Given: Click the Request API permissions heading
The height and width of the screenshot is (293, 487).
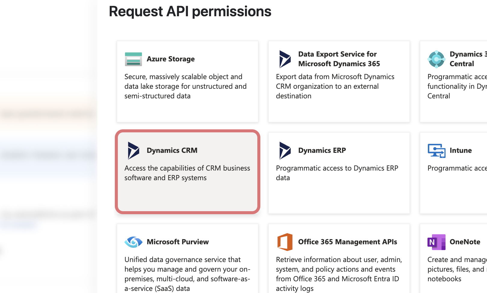Looking at the screenshot, I should (x=190, y=11).
